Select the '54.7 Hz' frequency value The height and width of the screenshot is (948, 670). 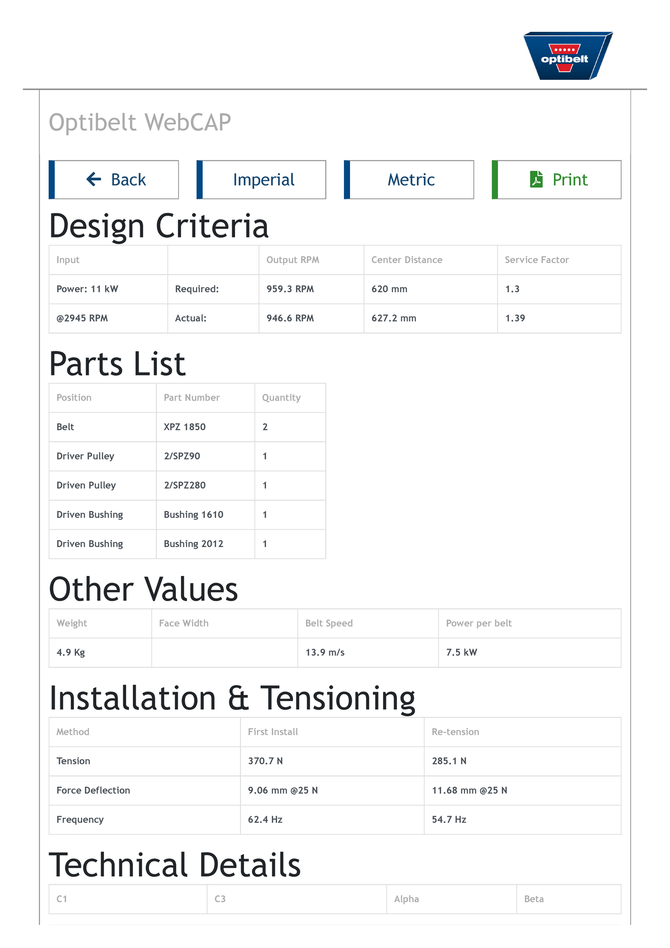(x=449, y=820)
